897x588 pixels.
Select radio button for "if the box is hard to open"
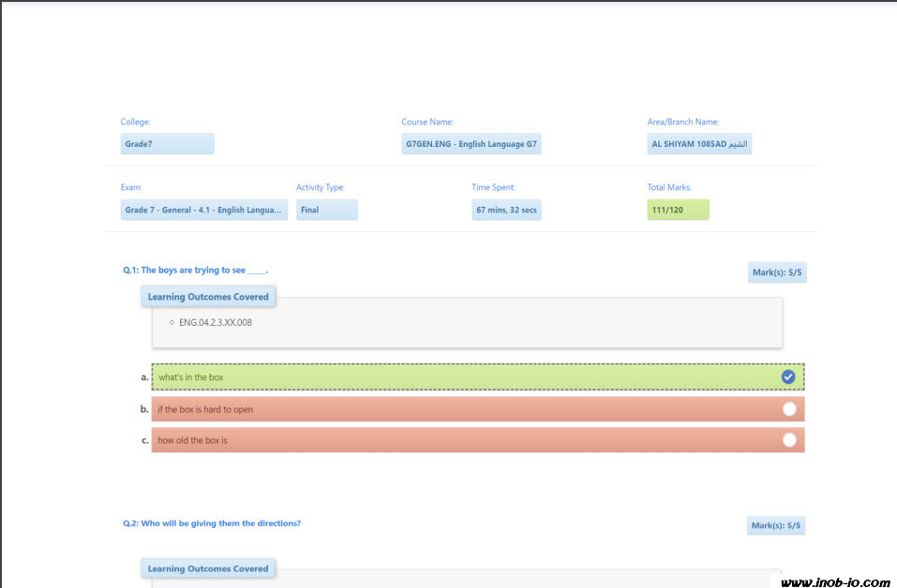(x=789, y=409)
